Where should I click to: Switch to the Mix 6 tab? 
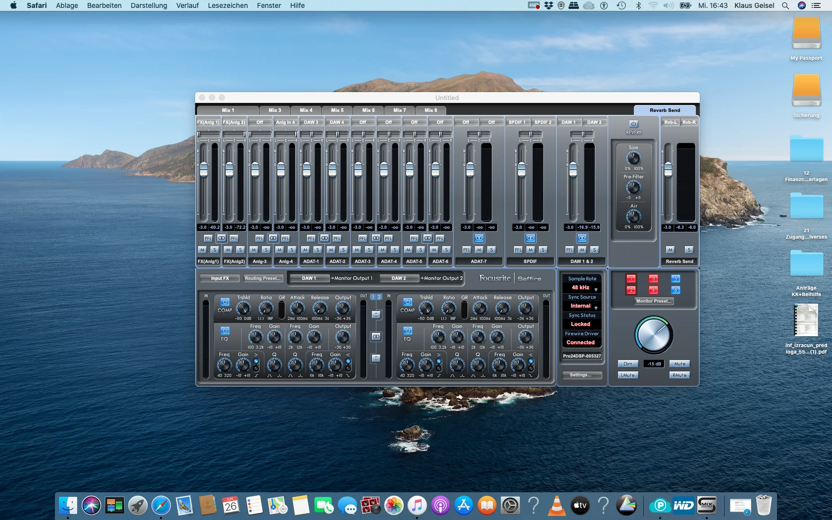(368, 110)
